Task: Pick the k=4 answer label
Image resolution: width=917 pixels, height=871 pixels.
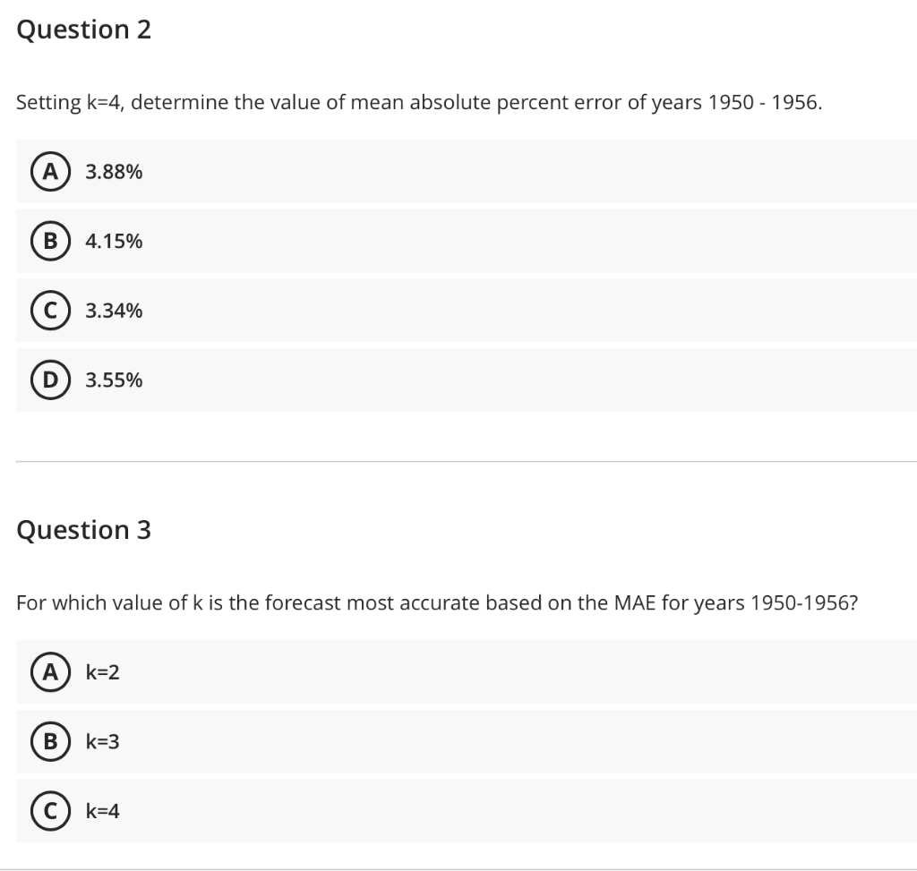Action: pos(102,811)
